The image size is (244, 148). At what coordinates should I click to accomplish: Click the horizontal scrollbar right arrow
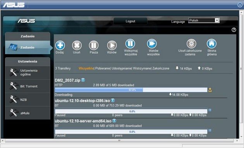point(237,141)
